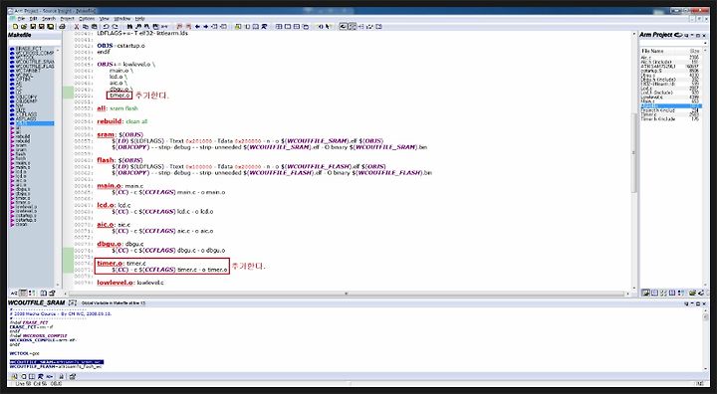Undo the last edit via toolbar
The height and width of the screenshot is (394, 717).
[107, 27]
